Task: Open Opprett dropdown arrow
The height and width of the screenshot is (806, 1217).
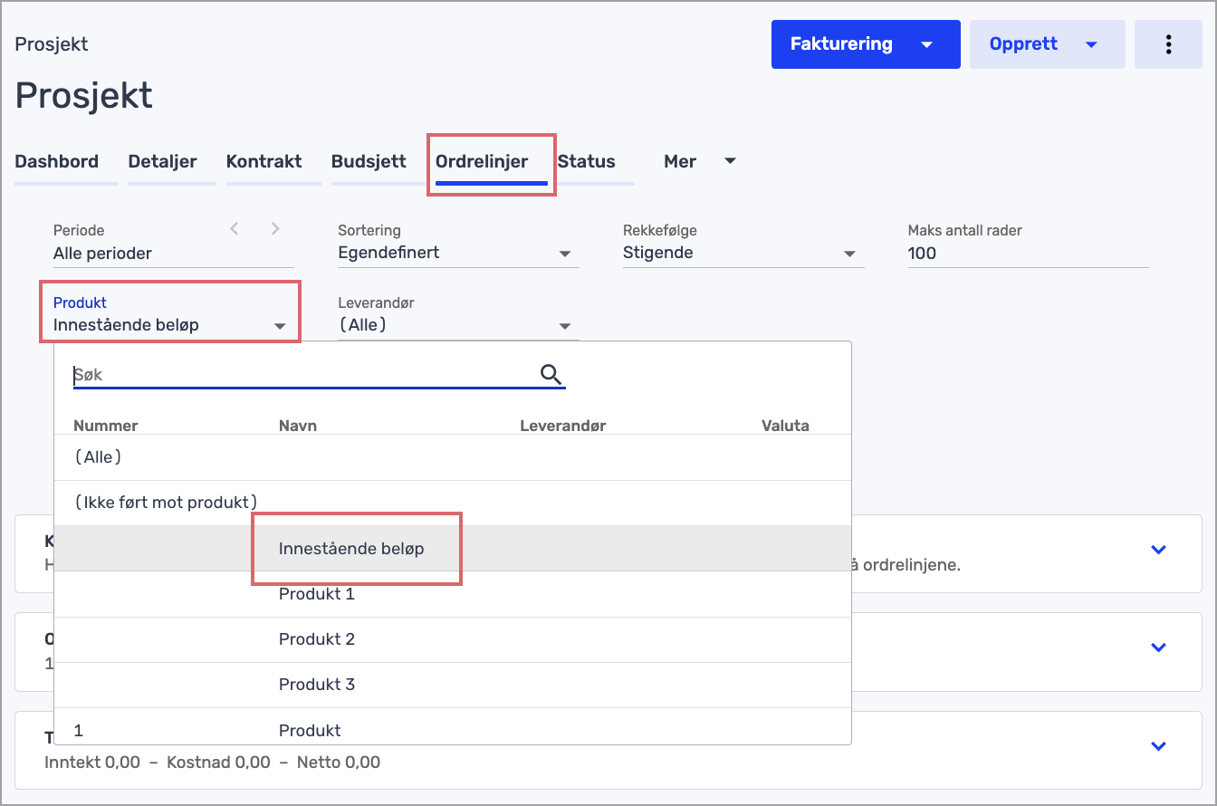Action: point(1091,44)
